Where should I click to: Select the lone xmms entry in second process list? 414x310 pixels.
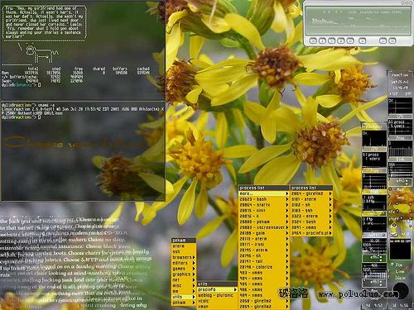point(311,227)
